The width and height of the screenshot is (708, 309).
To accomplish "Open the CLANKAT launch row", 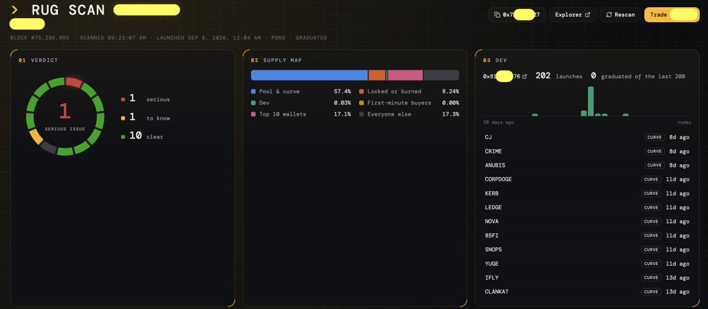I will (x=586, y=292).
